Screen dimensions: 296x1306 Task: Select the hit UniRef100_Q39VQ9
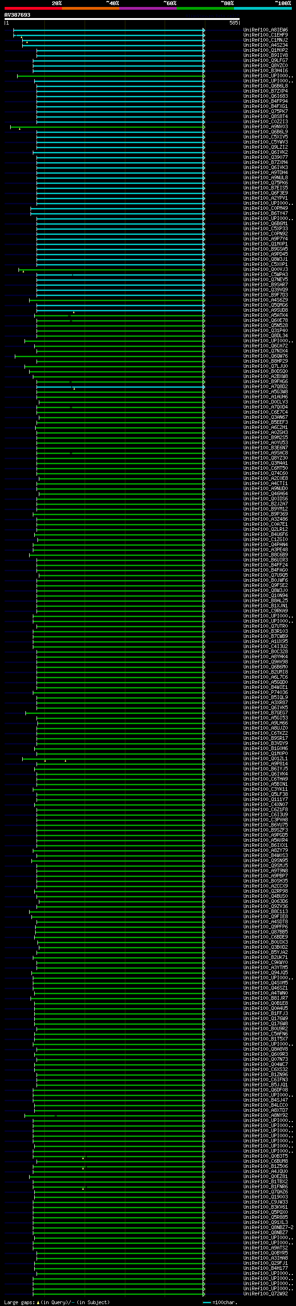(x=265, y=290)
